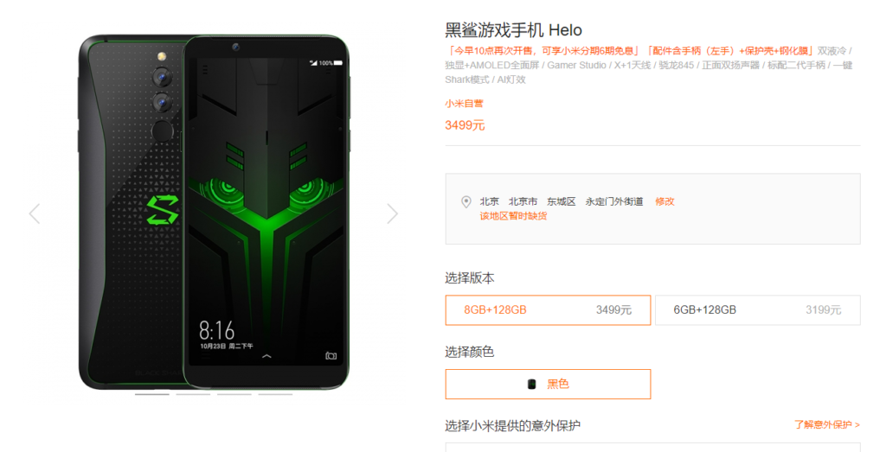Screen dimensions: 886x452
Task: Select the 6GB+128GB version option
Action: [x=758, y=309]
